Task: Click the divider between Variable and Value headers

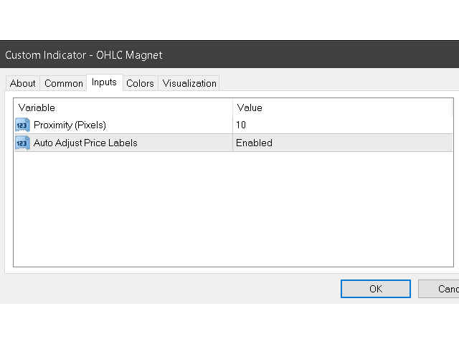Action: click(x=232, y=107)
